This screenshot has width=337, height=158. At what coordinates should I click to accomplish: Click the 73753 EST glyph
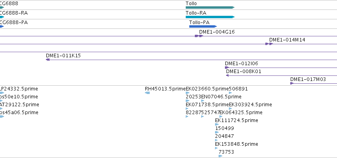coord(220,156)
